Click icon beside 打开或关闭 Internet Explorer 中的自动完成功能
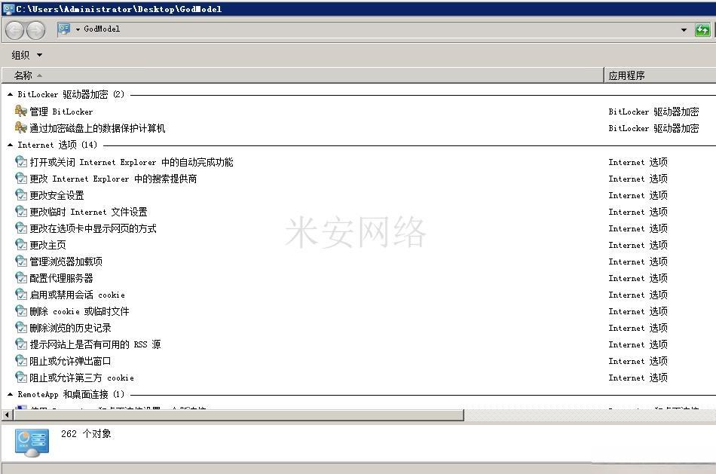The image size is (716, 474). coord(21,162)
